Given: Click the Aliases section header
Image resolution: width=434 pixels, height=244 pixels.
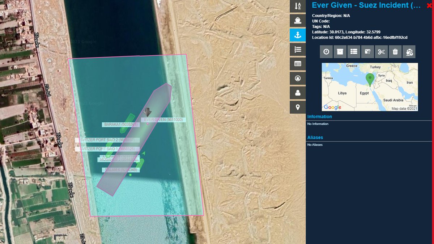Looking at the screenshot, I should click(x=315, y=138).
